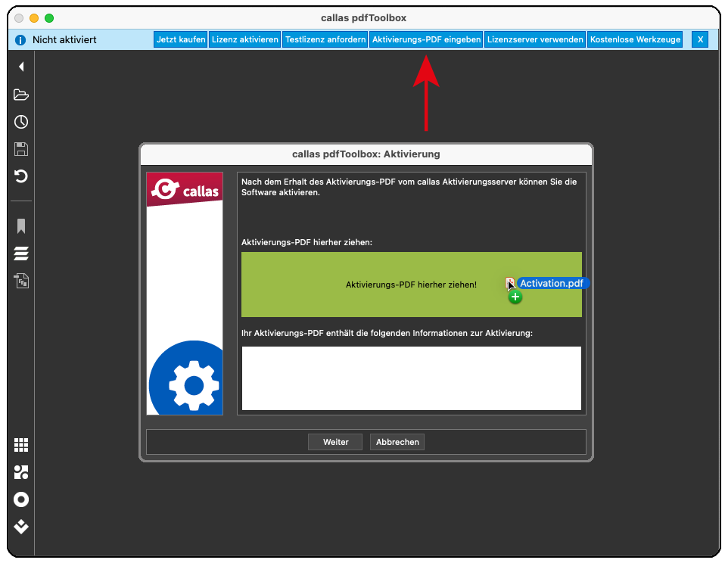725x563 pixels.
Task: Choose Testlizenz anfordern
Action: tap(325, 39)
